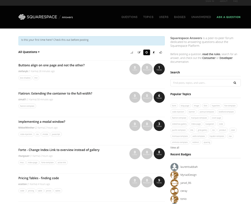The height and width of the screenshot is (204, 251).
Task: Click View all topics link
Action: pyautogui.click(x=175, y=148)
